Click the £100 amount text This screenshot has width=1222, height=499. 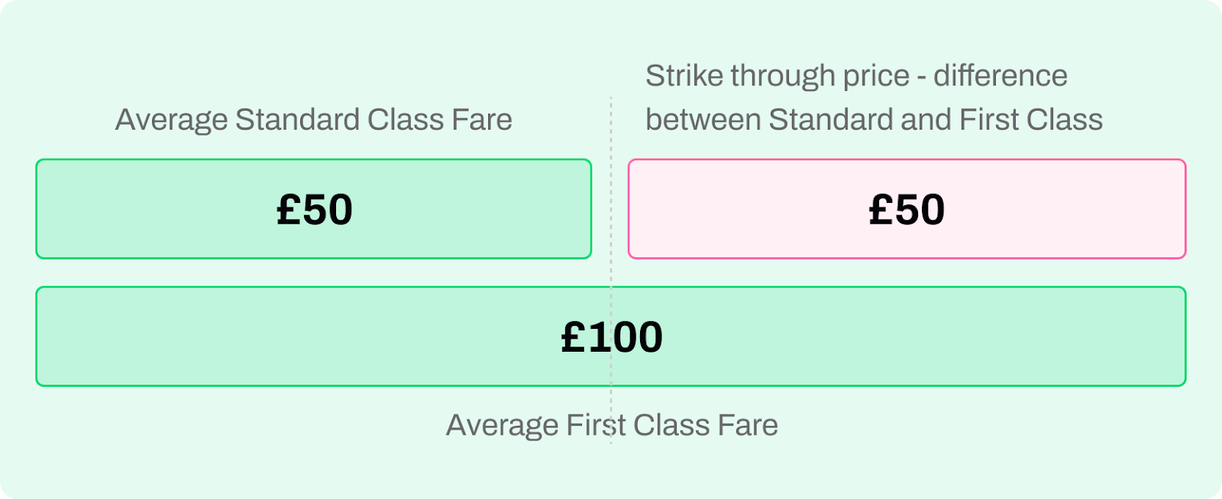click(612, 336)
